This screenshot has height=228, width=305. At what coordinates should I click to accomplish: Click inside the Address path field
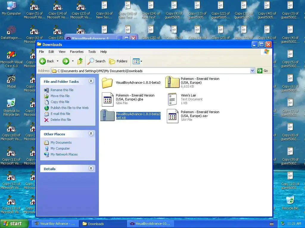(151, 71)
